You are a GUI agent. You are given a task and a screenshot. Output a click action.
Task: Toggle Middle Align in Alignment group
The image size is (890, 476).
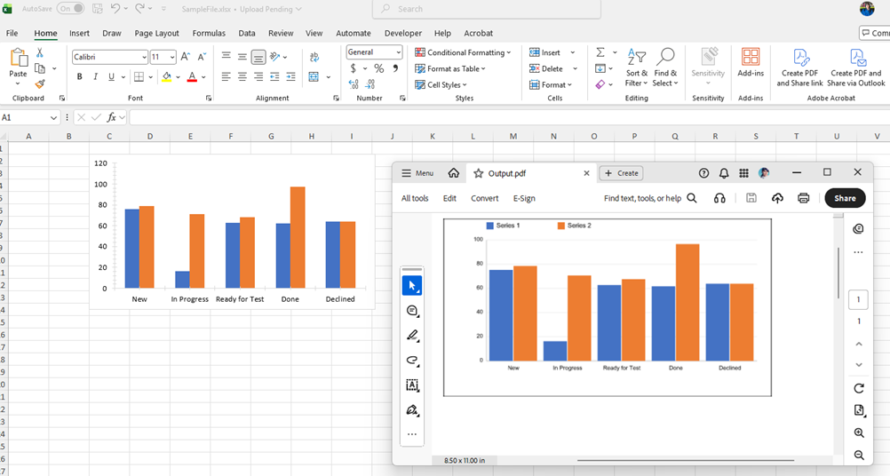click(x=242, y=56)
